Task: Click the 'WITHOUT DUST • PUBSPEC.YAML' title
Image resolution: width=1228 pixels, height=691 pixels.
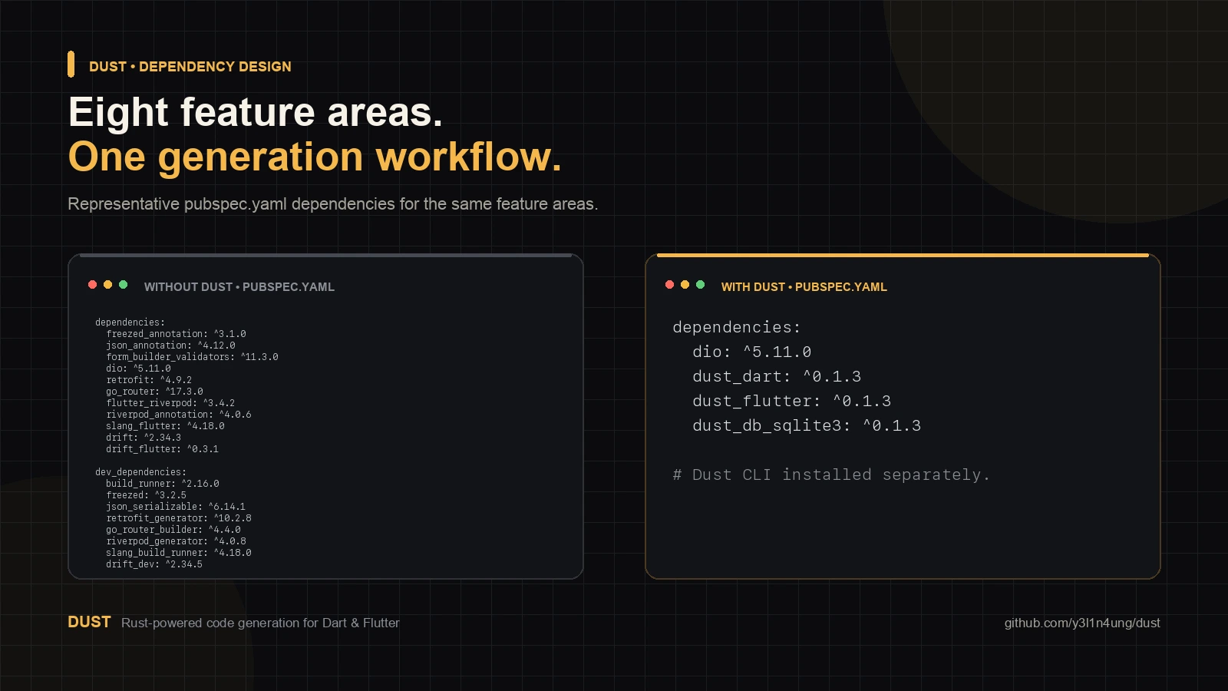Action: (x=239, y=286)
